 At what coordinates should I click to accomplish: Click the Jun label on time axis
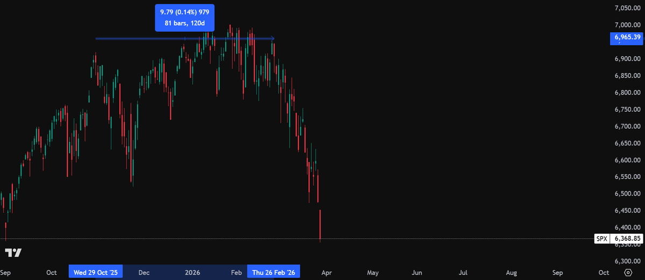(x=417, y=272)
